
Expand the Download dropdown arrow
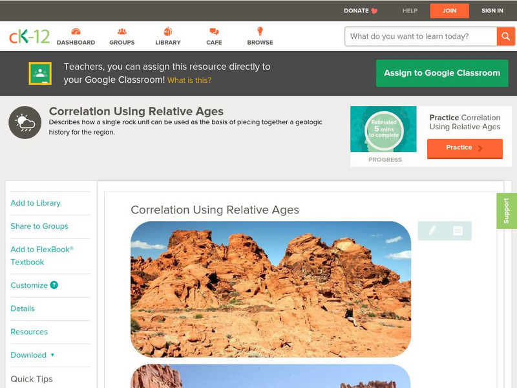[52, 355]
